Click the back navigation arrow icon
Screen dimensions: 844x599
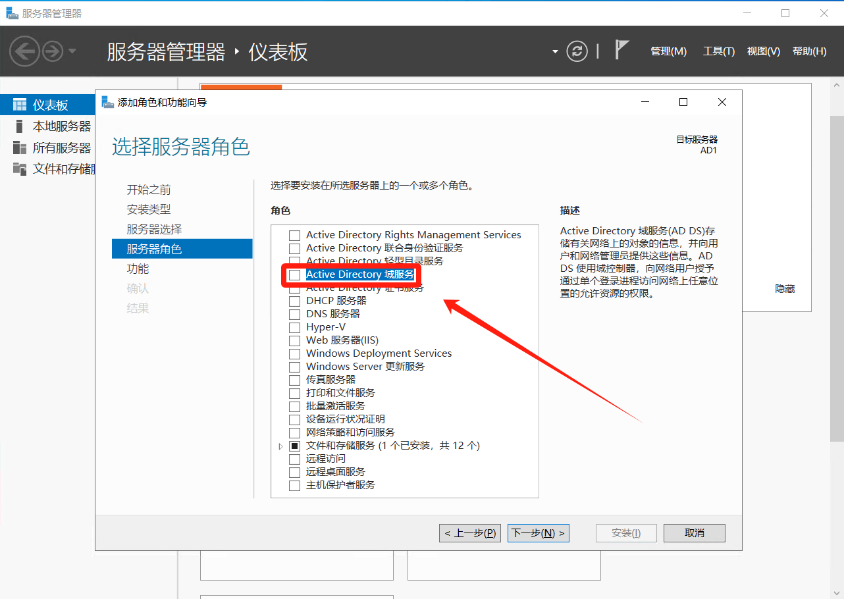coord(24,51)
